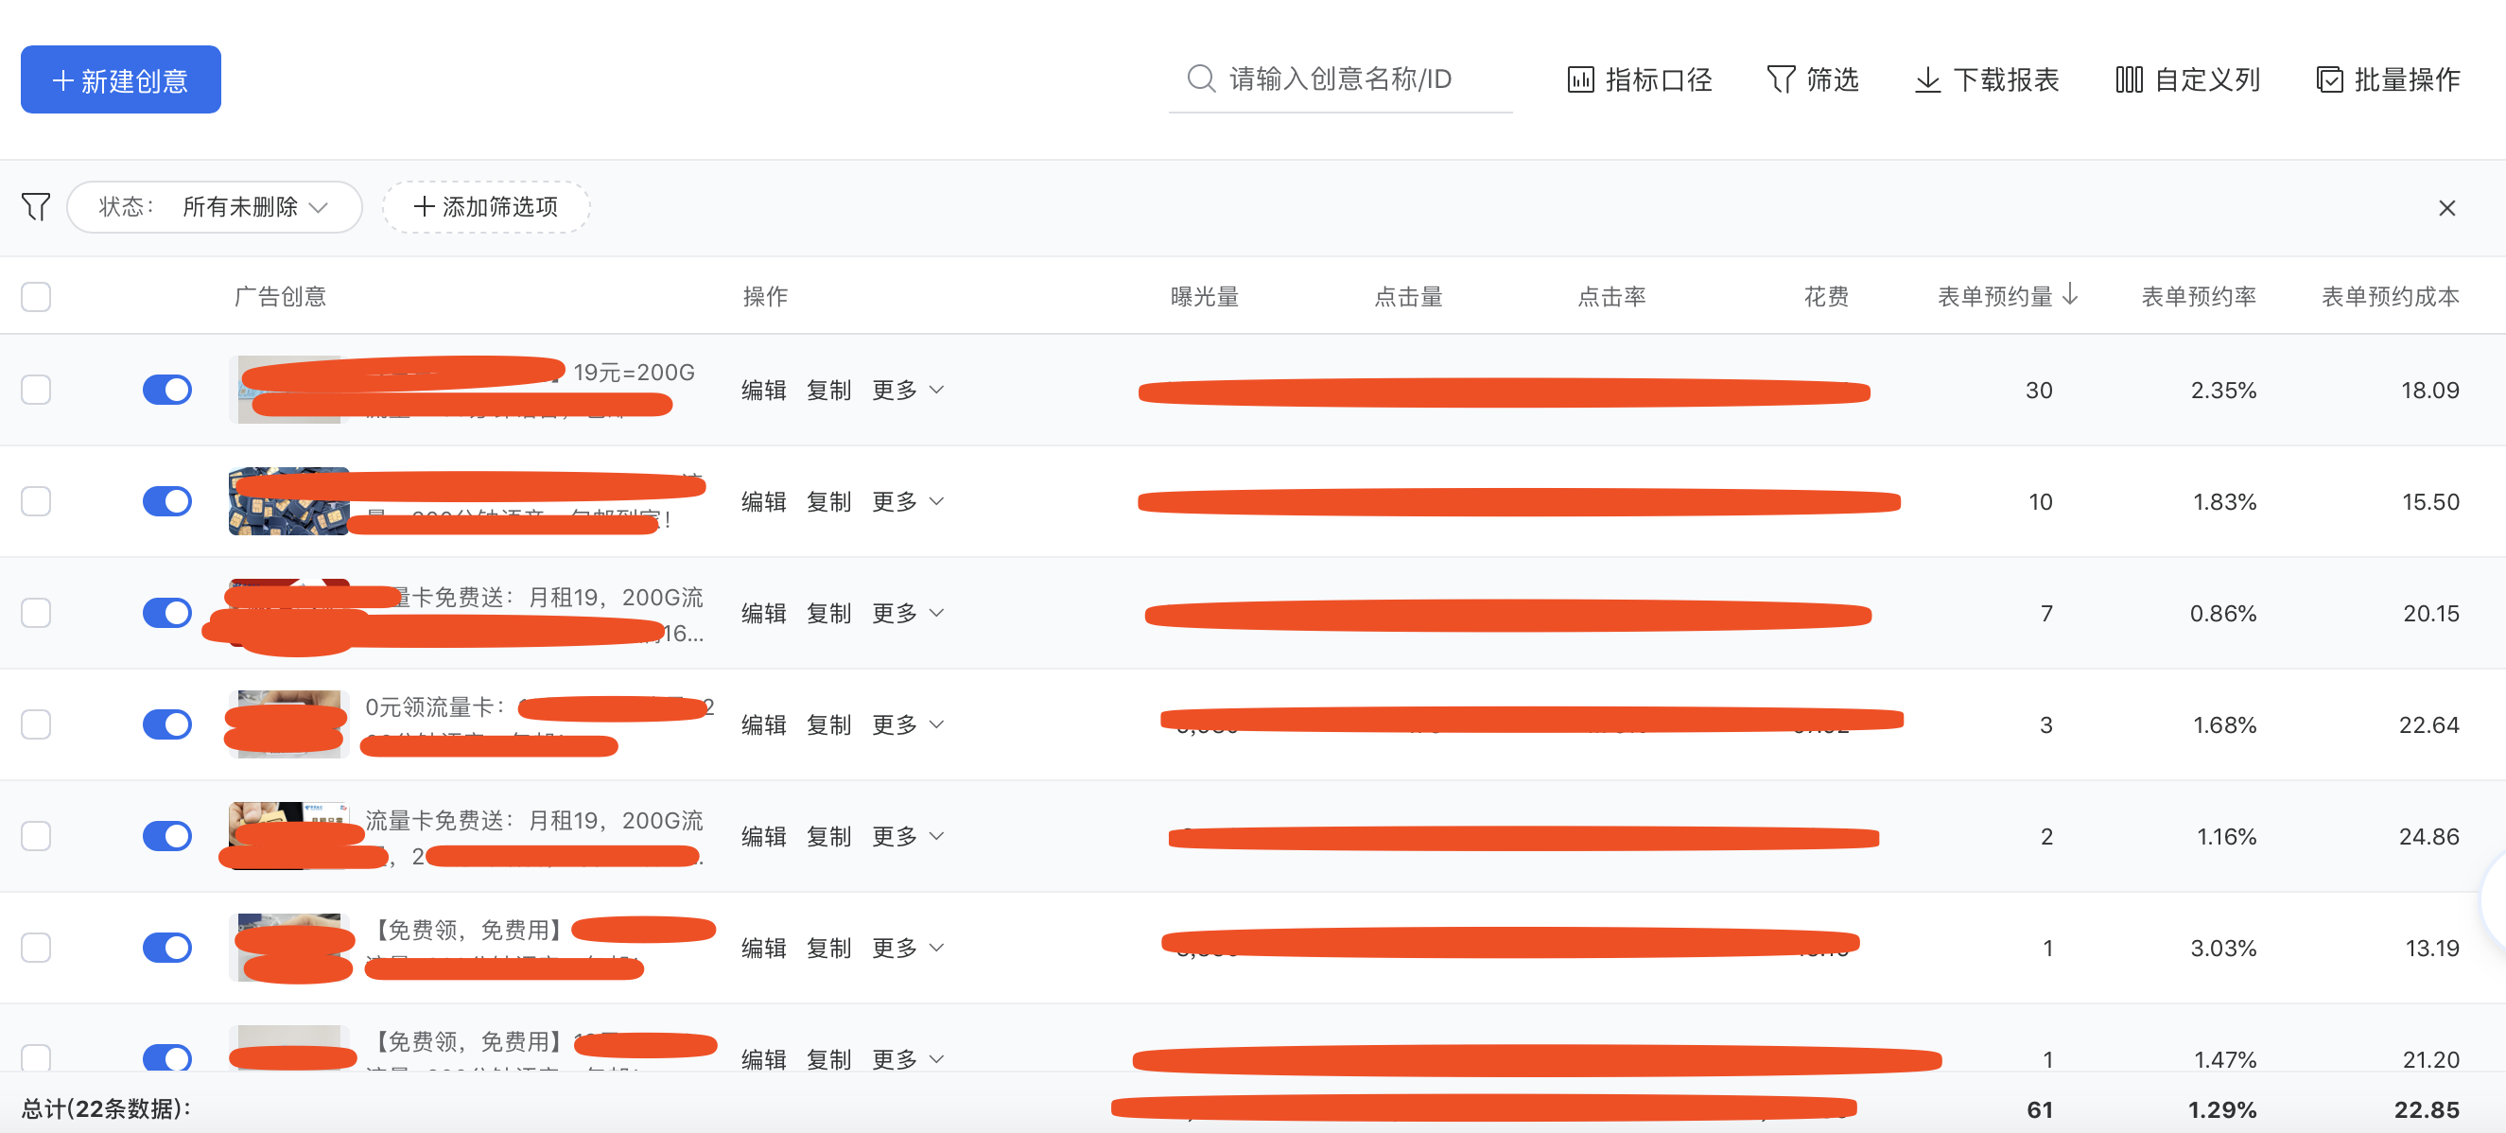2506x1133 pixels.
Task: Open the 筛选 funnel filter
Action: click(1780, 79)
